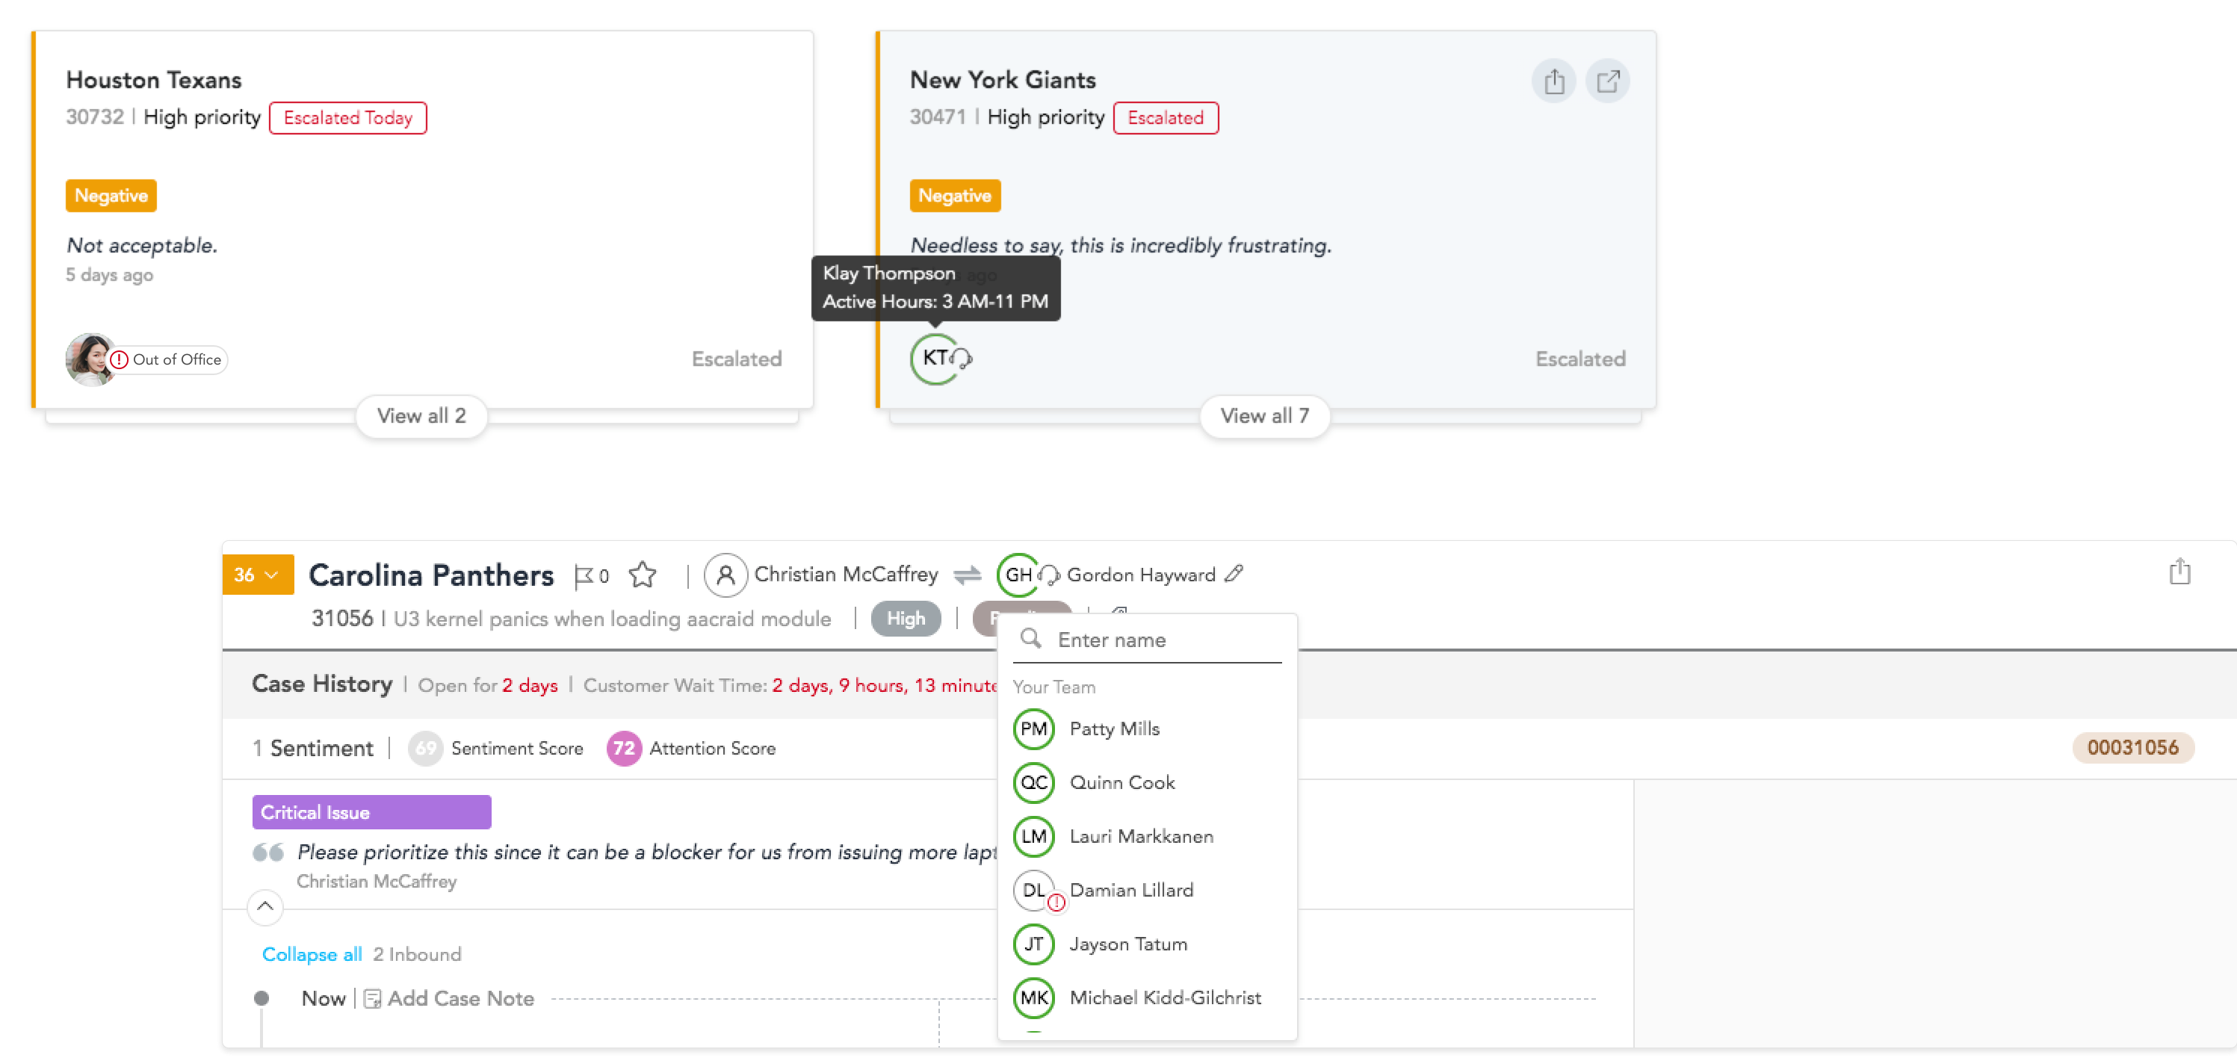Click share icon on New York Giants card
The image size is (2237, 1058).
tap(1553, 81)
